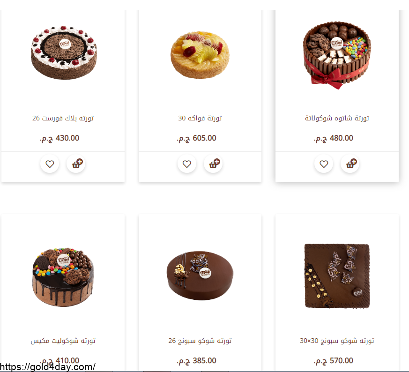Click heart icon for Chateau chocolate cake
Screen dimensions: 409x372
pos(324,164)
